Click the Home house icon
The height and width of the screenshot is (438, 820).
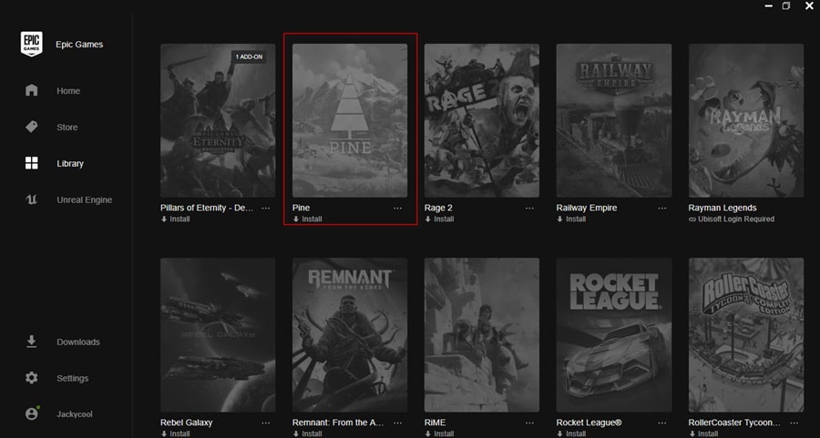tap(31, 90)
